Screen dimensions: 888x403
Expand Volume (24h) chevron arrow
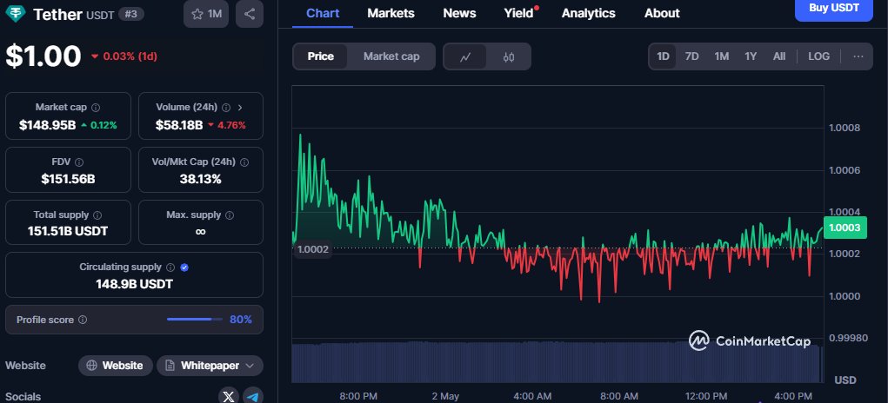point(240,108)
